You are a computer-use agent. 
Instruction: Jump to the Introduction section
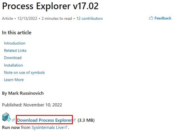[x=15, y=43]
